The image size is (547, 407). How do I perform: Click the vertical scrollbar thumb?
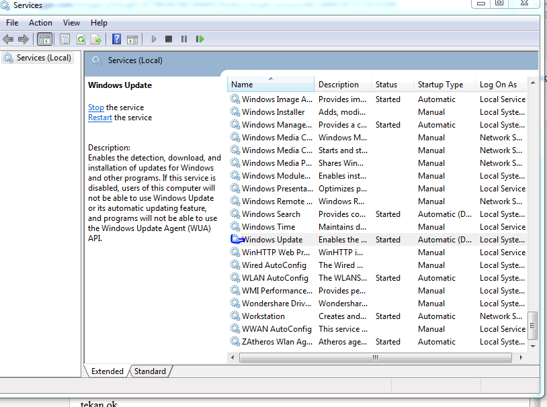pos(533,326)
